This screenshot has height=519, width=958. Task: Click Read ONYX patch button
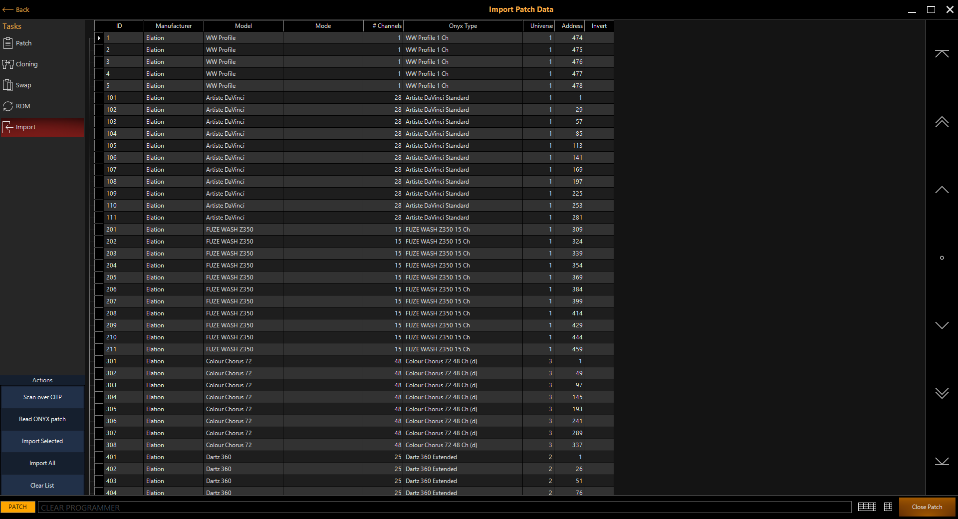tap(42, 419)
